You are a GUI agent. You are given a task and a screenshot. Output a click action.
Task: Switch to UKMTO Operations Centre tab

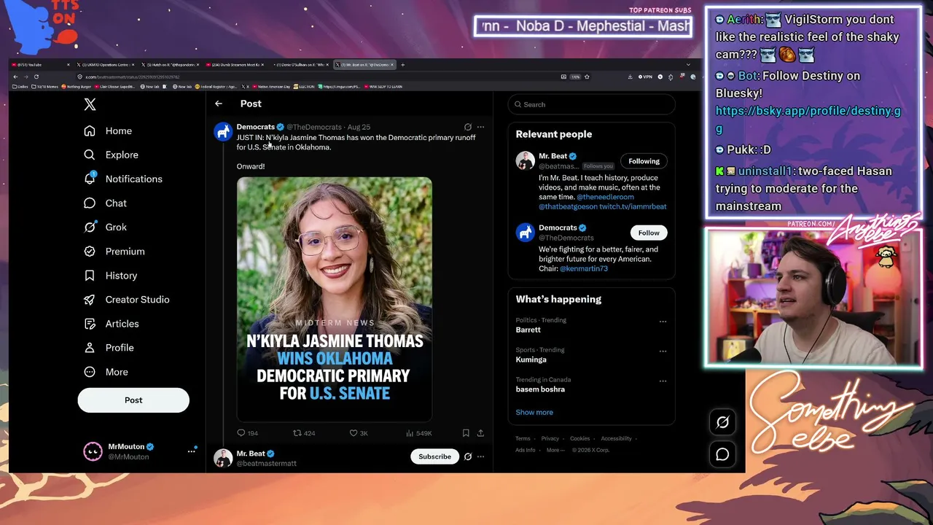pyautogui.click(x=106, y=65)
